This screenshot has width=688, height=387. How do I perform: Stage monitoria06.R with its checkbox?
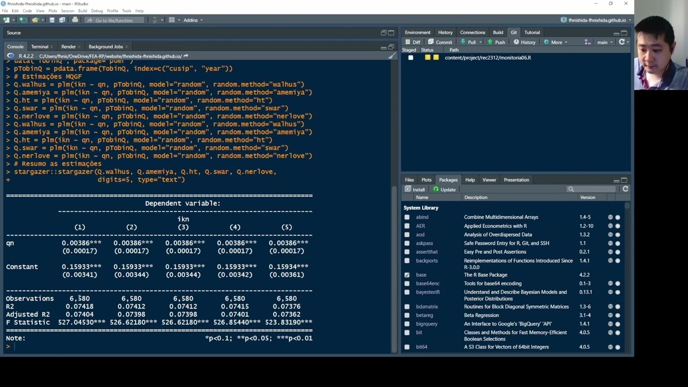point(411,58)
